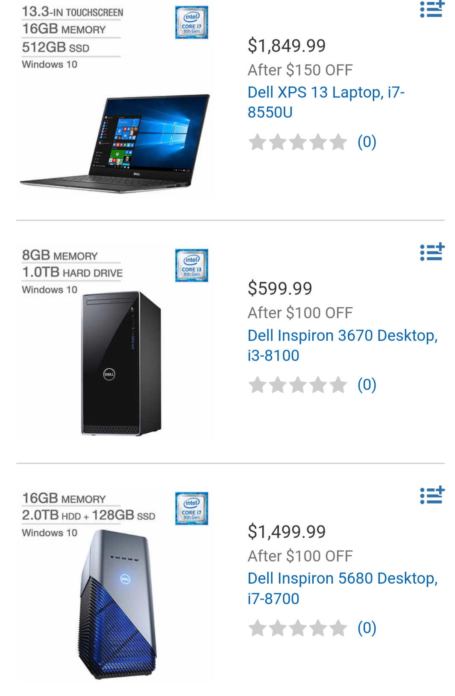The height and width of the screenshot is (696, 455).
Task: Click the $599.99 price text
Action: coord(280,288)
